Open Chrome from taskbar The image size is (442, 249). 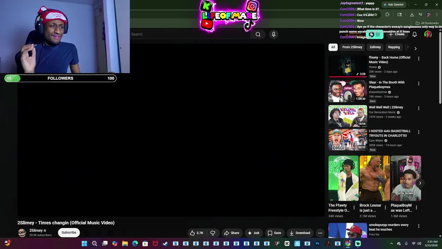click(348, 244)
